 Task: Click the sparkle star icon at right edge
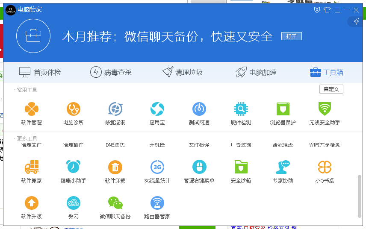(x=356, y=21)
